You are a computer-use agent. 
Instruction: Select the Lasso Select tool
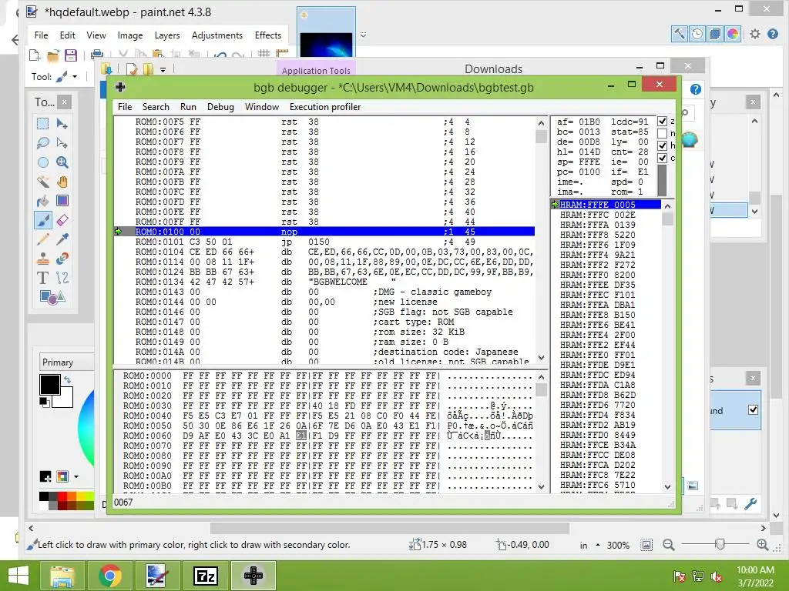click(43, 142)
